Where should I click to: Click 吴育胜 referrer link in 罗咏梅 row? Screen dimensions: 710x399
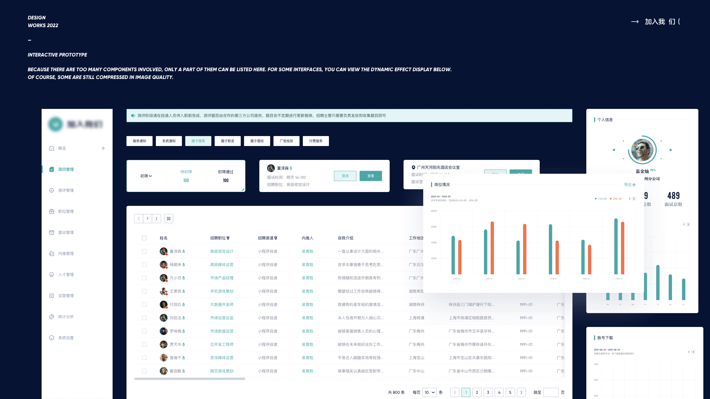[308, 331]
